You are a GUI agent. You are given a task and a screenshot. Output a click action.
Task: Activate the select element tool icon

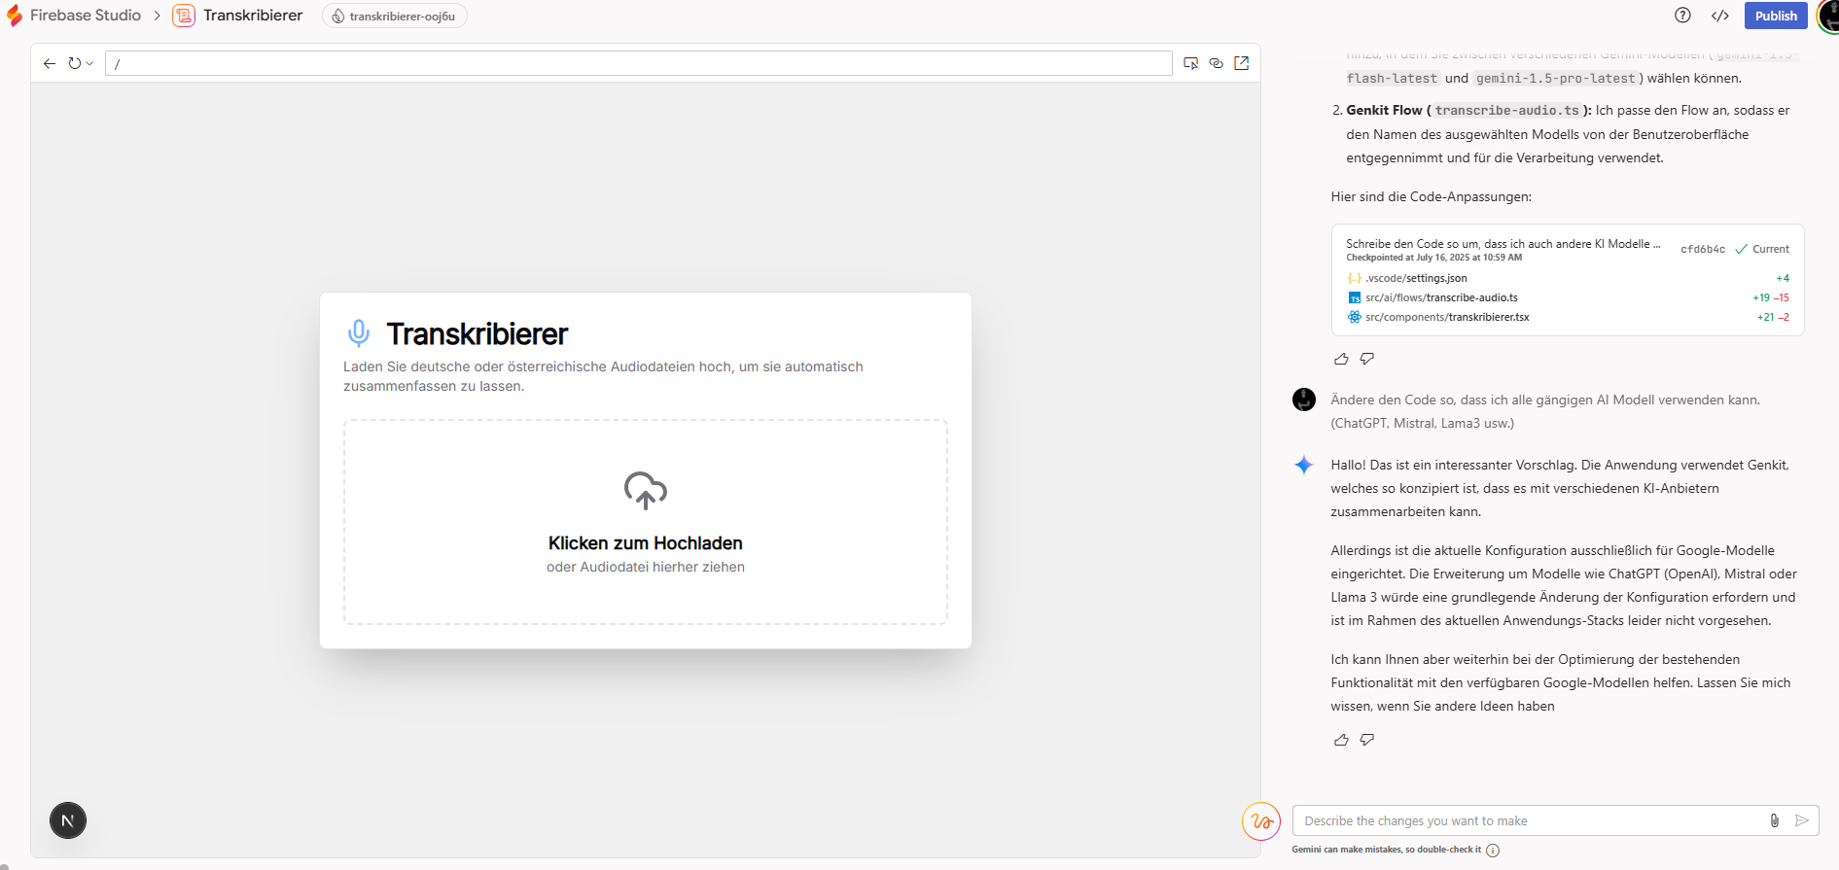(1190, 63)
